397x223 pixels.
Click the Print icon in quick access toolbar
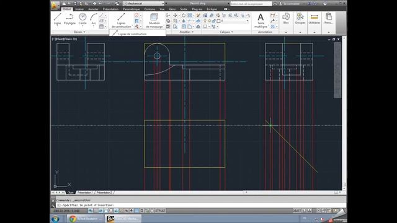94,4
